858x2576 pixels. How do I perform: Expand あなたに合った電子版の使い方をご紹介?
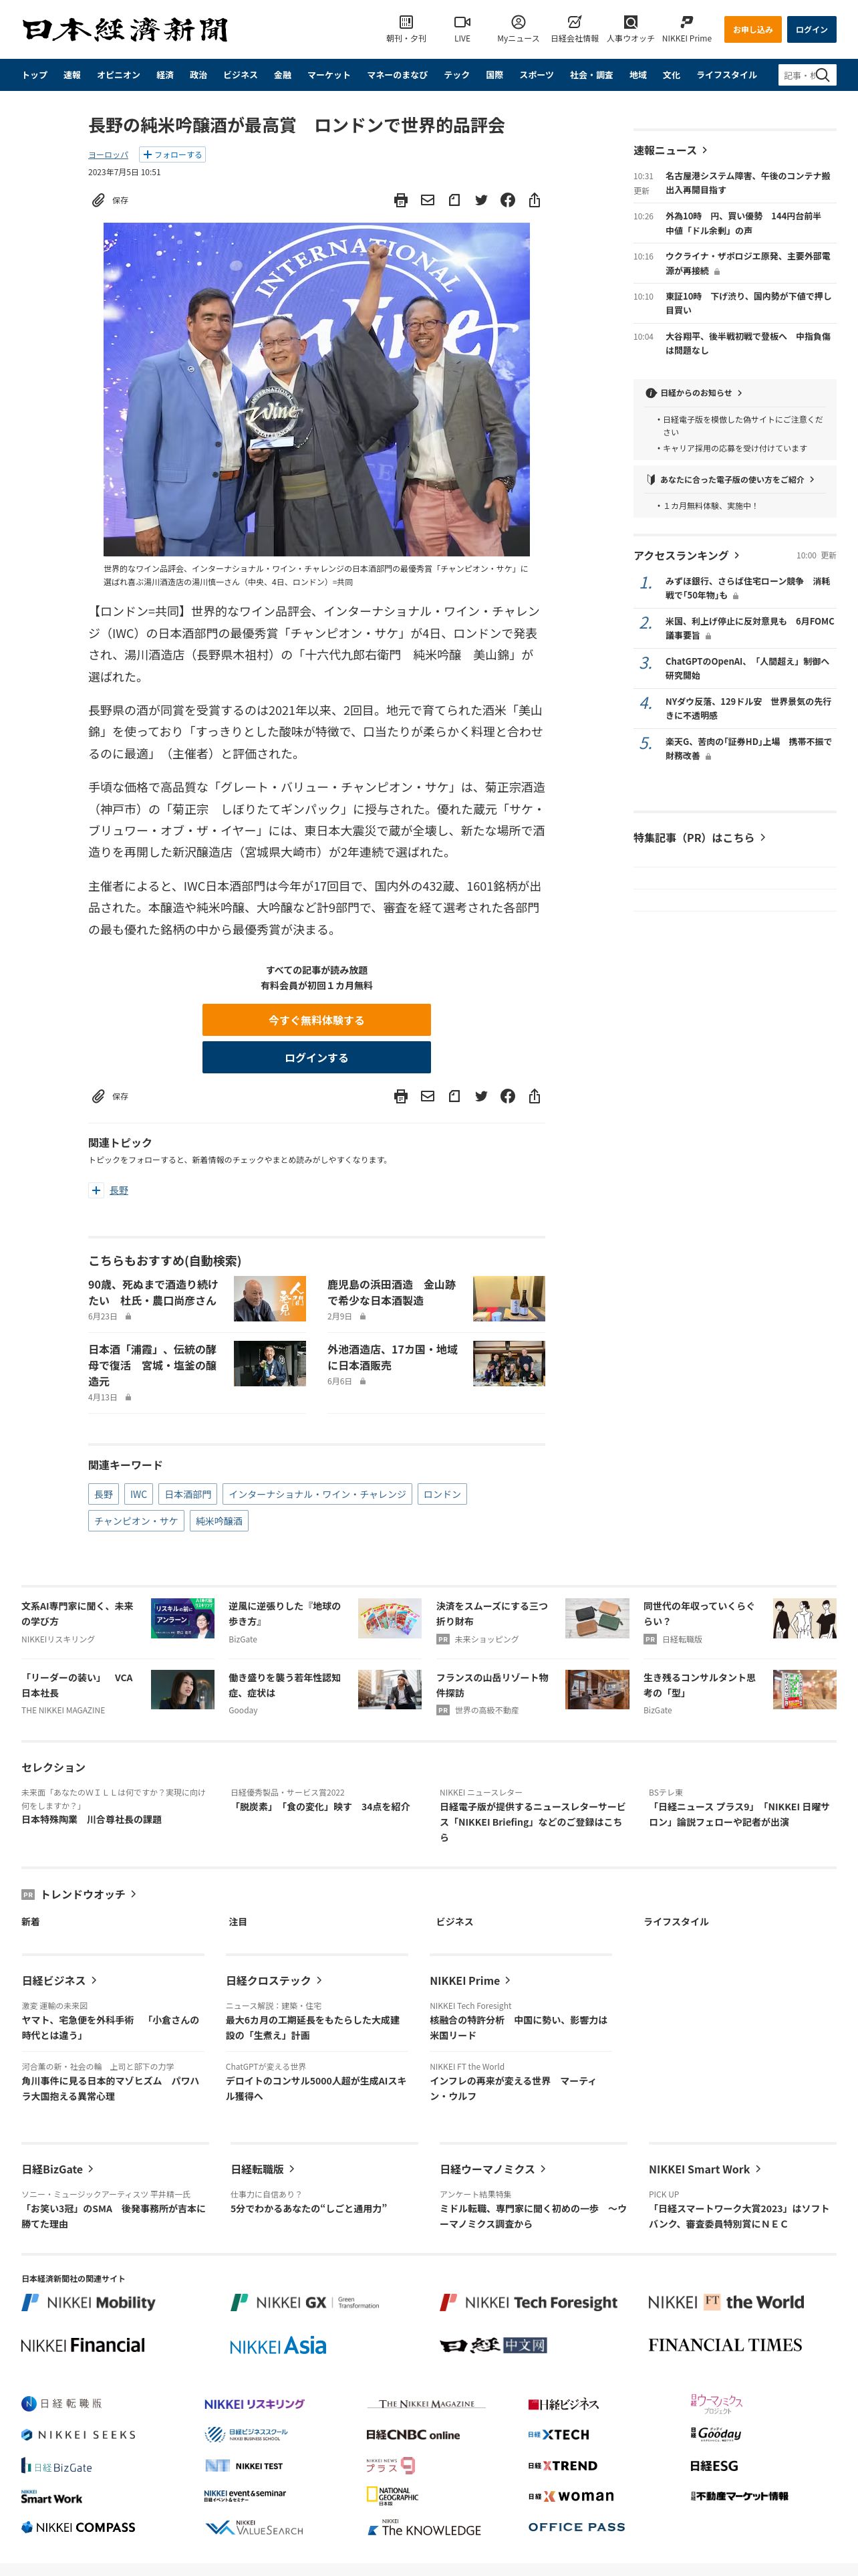point(730,480)
